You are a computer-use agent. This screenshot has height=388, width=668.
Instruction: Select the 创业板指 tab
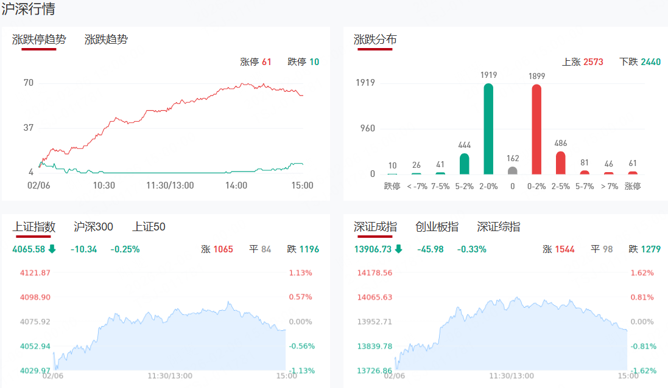click(x=437, y=227)
